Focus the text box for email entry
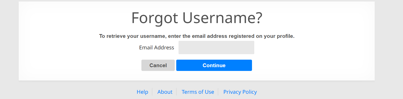 tap(216, 47)
